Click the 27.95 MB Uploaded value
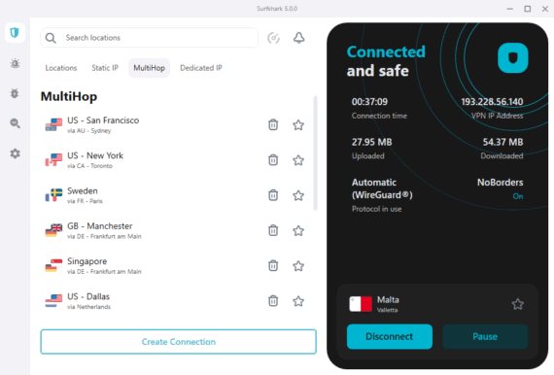 point(371,142)
